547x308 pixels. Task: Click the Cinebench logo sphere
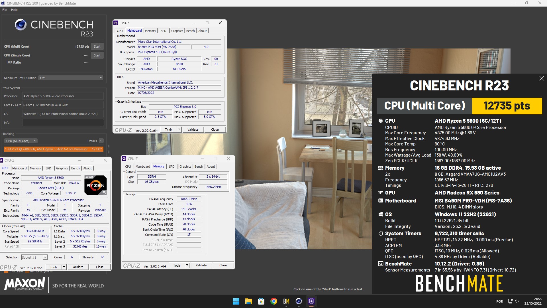click(21, 25)
